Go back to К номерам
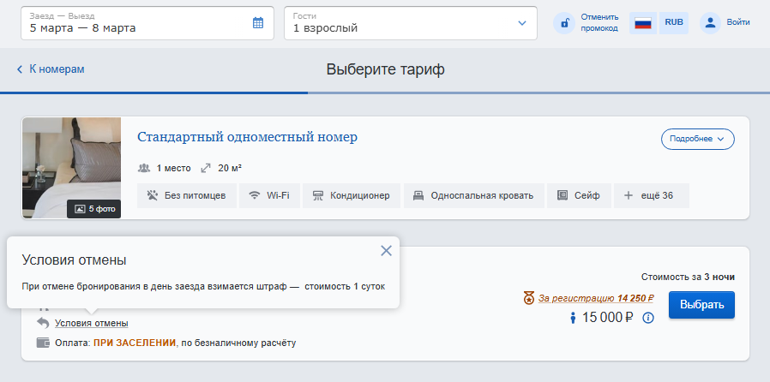The height and width of the screenshot is (382, 770). pos(51,69)
